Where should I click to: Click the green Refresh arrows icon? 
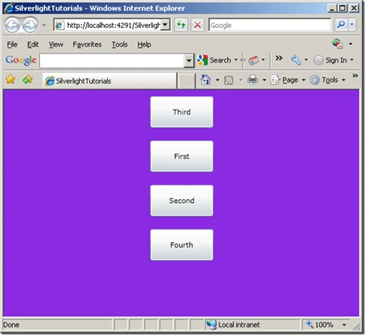[x=181, y=25]
